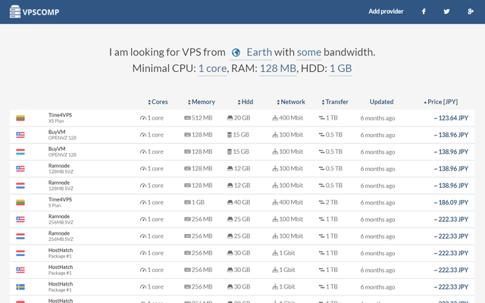Viewport: 485px width, 303px height.
Task: Click the Lithuanian flag on Time4VPS S Plan row
Action: [20, 202]
